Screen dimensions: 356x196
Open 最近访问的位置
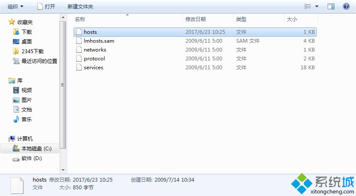pyautogui.click(x=39, y=61)
